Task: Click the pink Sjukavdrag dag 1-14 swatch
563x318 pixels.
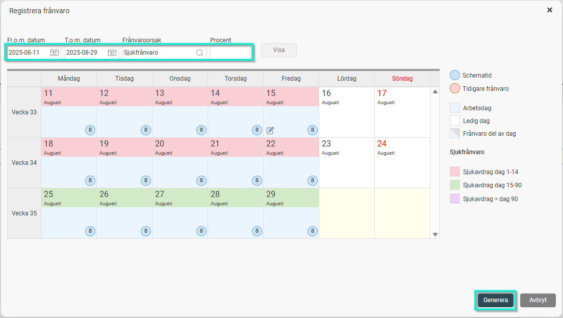Action: [455, 172]
